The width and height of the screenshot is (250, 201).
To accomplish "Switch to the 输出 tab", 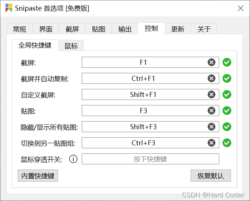I will (125, 29).
